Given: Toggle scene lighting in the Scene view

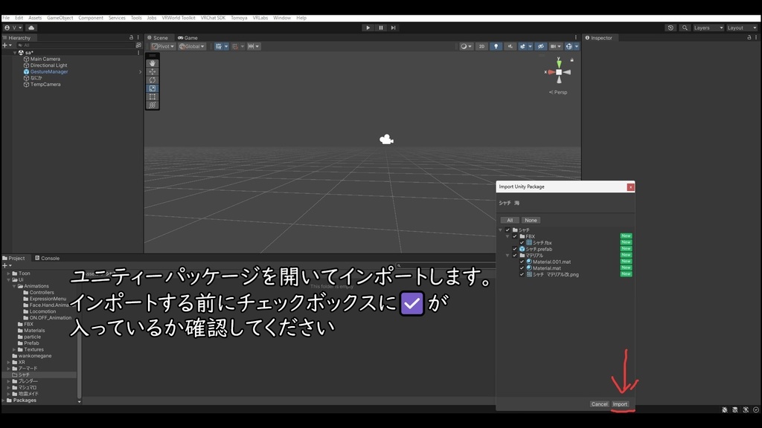Looking at the screenshot, I should point(496,45).
